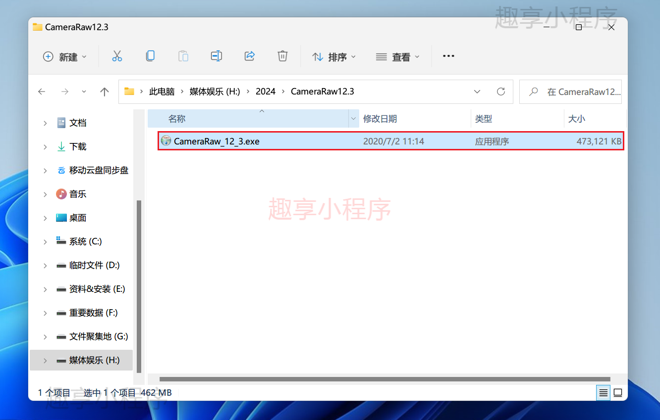Expand the 下载 tree node

pos(45,146)
